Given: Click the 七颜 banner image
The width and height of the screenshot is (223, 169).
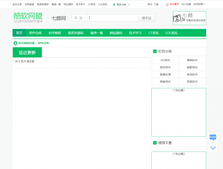Looking at the screenshot, I should coord(189,18).
